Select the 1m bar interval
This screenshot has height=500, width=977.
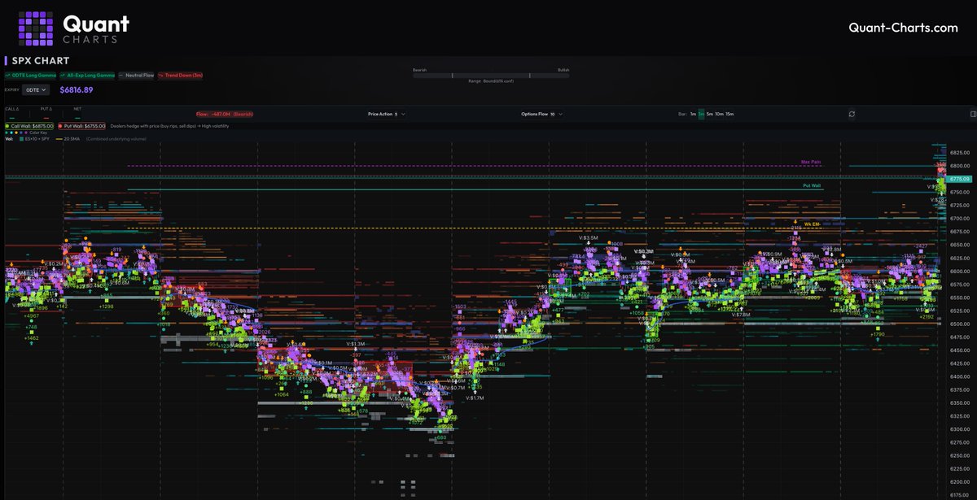pos(693,114)
